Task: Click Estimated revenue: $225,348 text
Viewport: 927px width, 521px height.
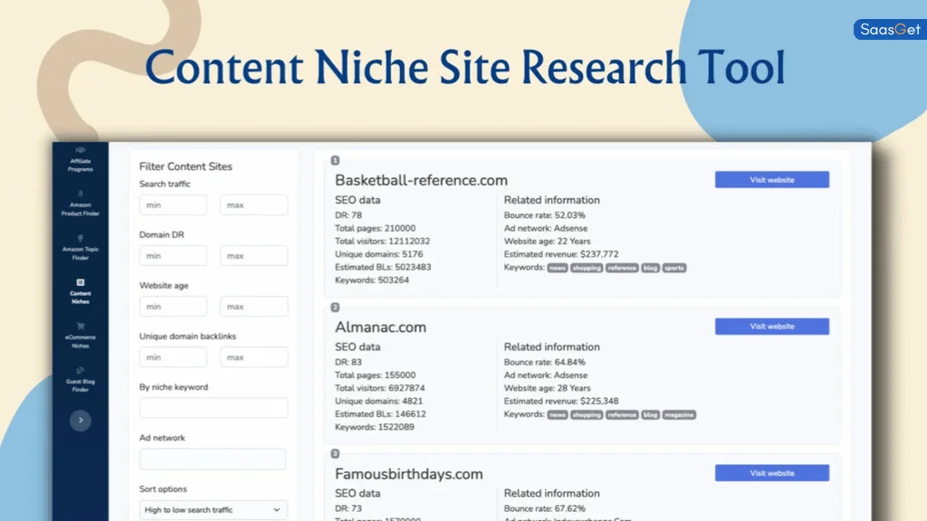Action: pyautogui.click(x=561, y=401)
